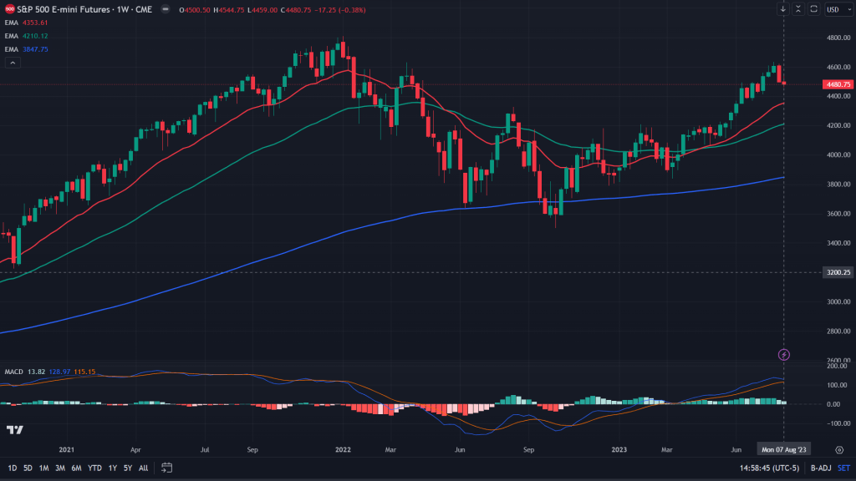The width and height of the screenshot is (856, 481).
Task: Click the collapse pane icon beside USD
Action: 798,9
